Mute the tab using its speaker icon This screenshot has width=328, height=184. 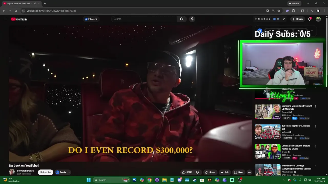35,4
